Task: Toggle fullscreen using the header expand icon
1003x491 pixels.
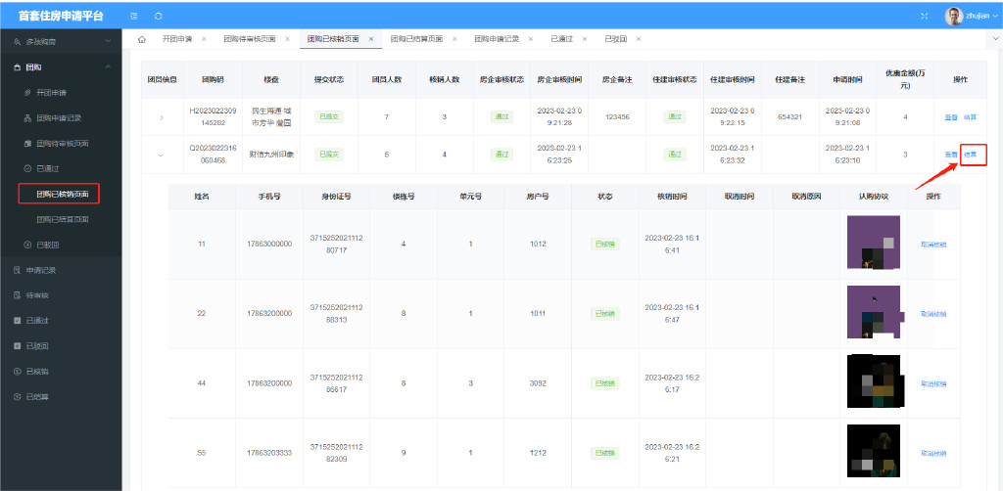Action: tap(925, 16)
